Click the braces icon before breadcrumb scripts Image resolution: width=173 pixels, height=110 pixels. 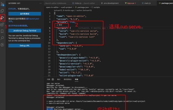92,7
